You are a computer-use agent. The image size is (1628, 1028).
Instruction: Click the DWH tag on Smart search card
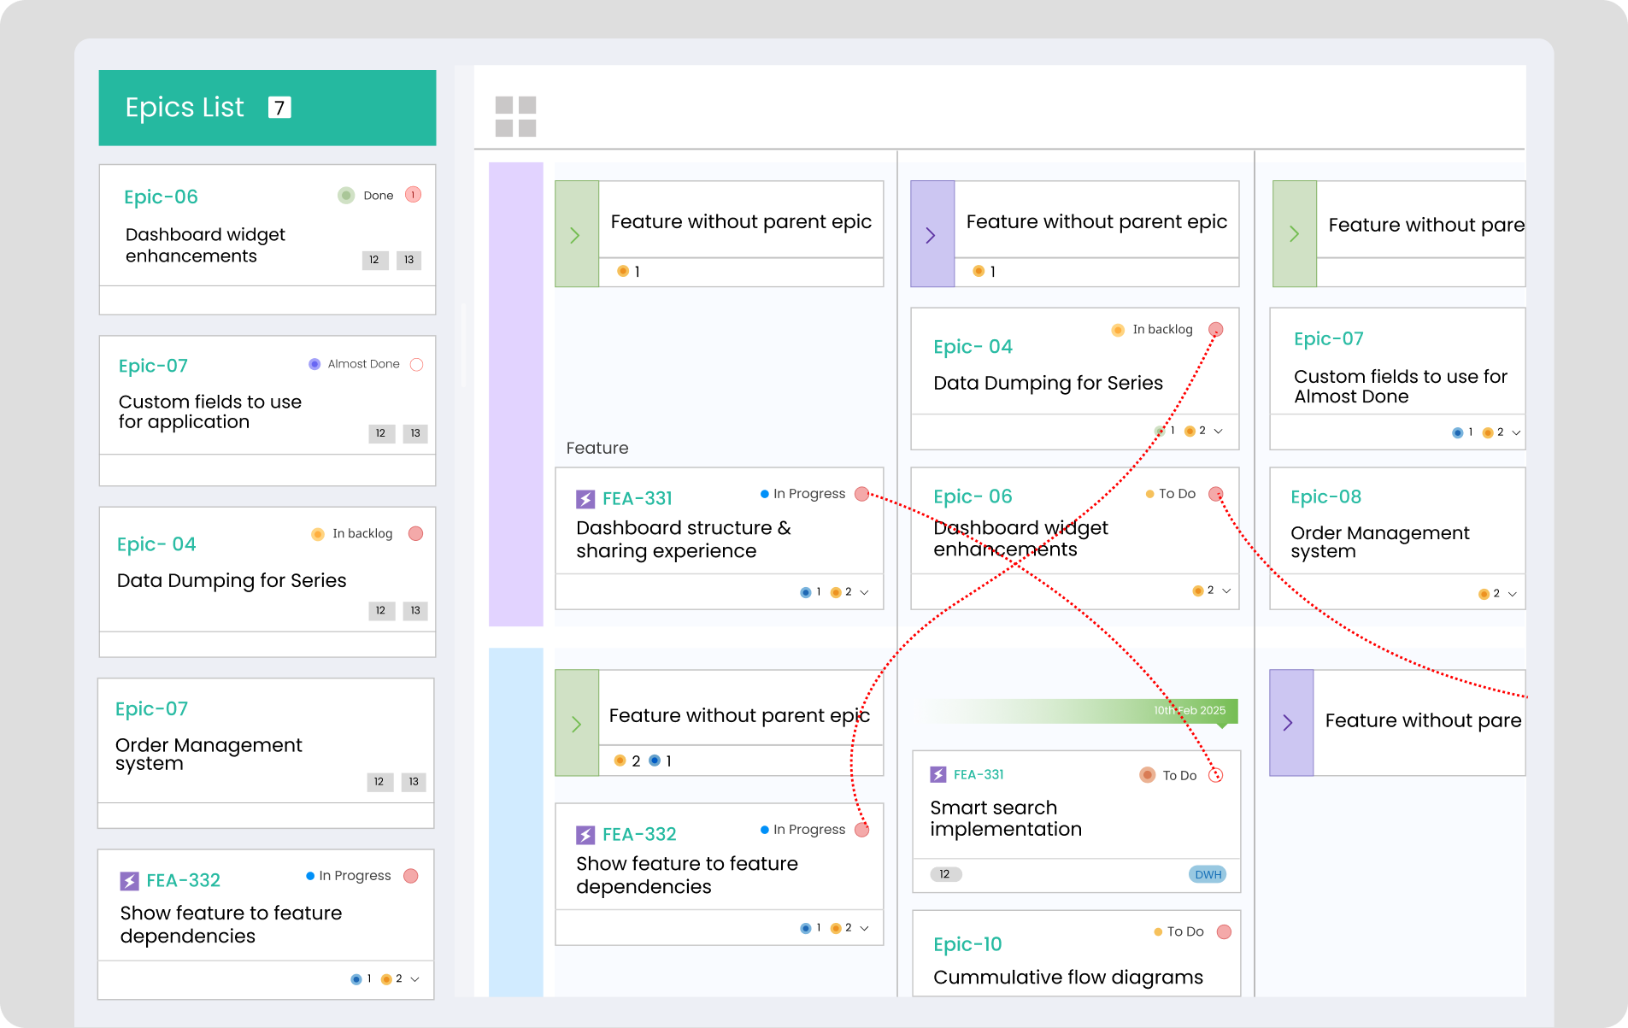(1207, 874)
